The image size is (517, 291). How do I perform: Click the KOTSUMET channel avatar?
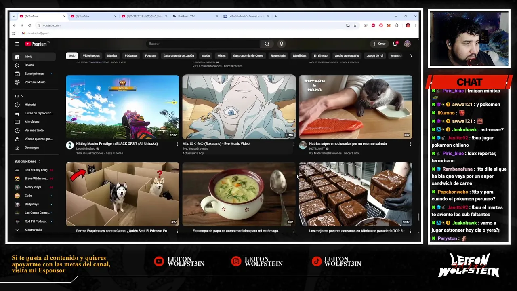pyautogui.click(x=303, y=145)
